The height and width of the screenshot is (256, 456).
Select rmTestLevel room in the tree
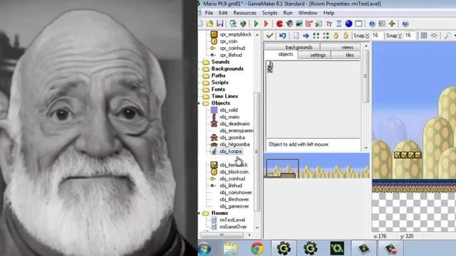[232, 220]
